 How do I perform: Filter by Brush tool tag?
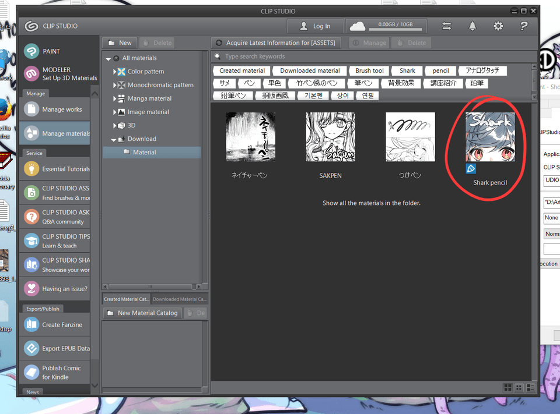(369, 70)
